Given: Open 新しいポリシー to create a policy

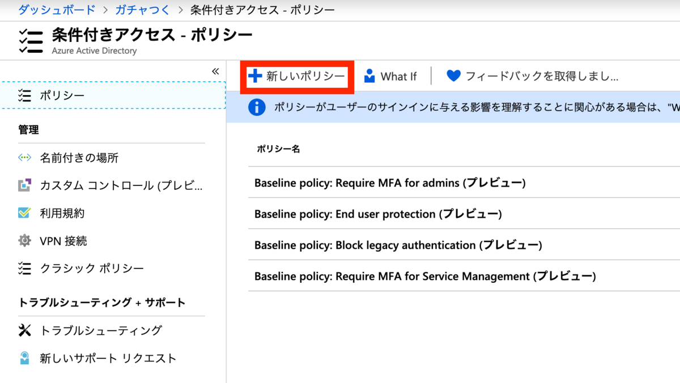Looking at the screenshot, I should (297, 76).
